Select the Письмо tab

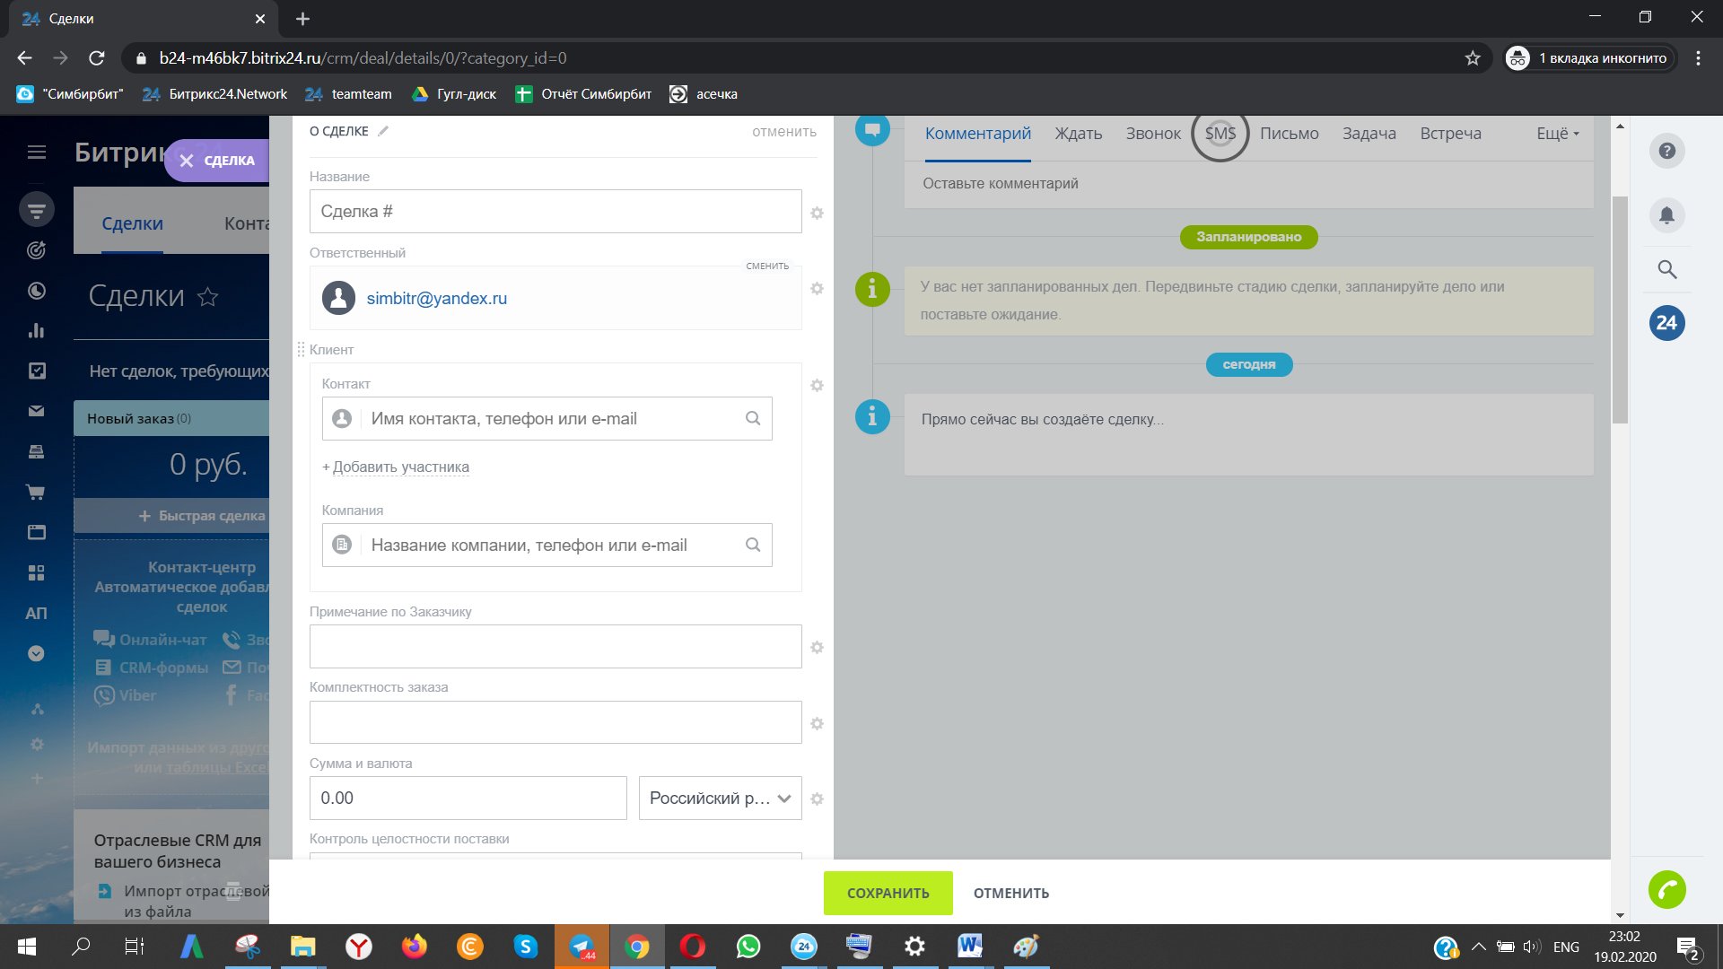(1289, 134)
